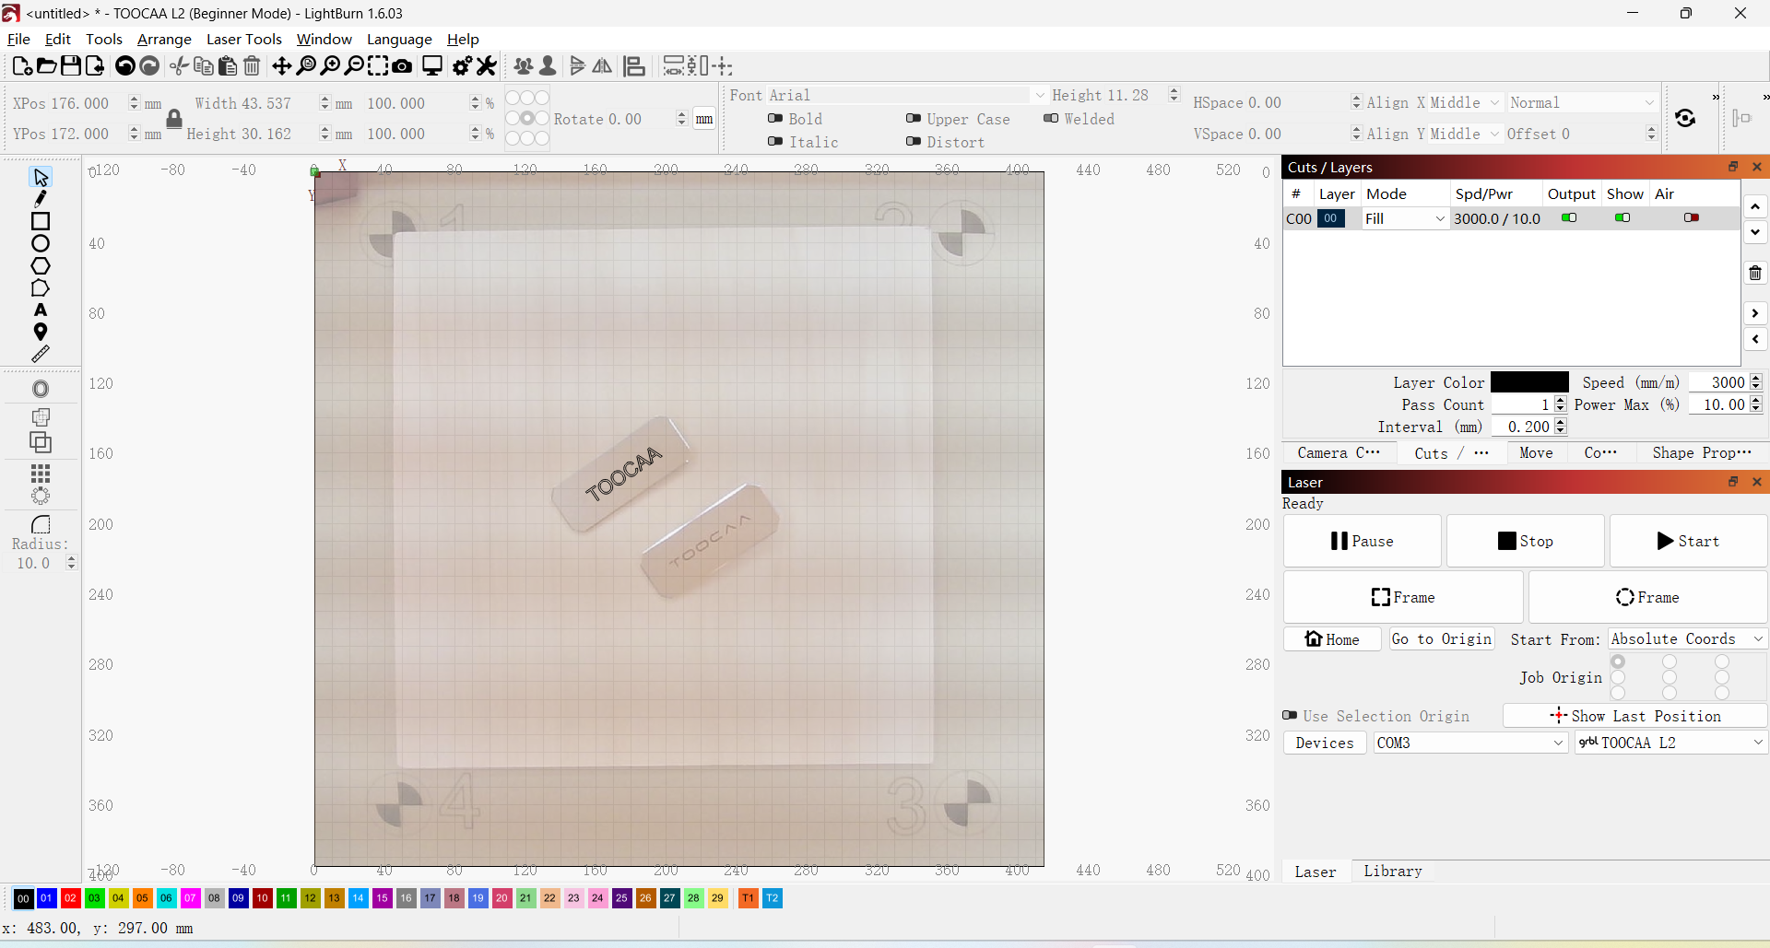
Task: Select the Ellipse tool
Action: click(x=41, y=243)
